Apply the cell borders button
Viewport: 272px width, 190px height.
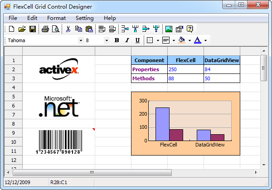coord(150,40)
